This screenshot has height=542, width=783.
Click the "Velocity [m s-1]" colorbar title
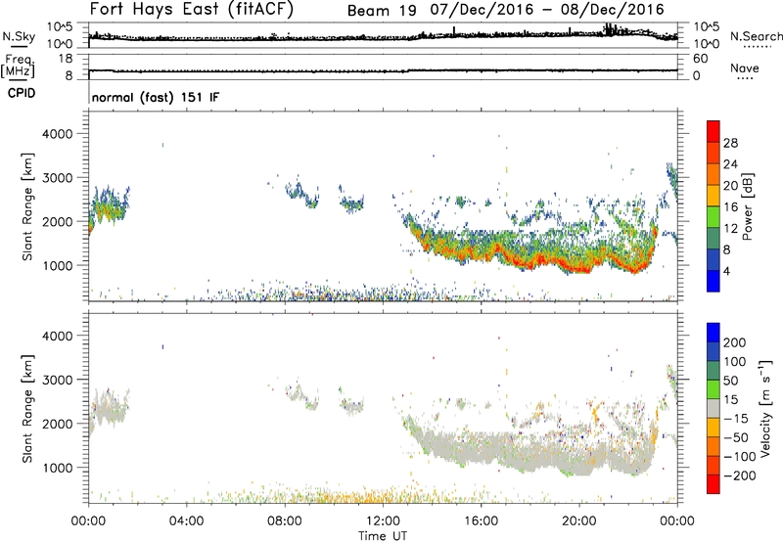point(765,408)
